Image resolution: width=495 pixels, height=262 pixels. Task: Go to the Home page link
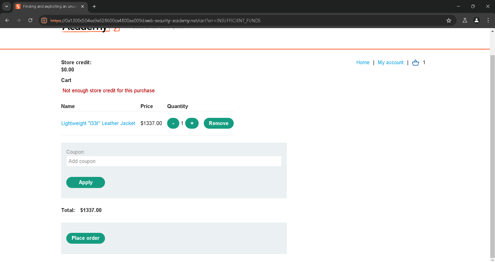click(x=363, y=62)
